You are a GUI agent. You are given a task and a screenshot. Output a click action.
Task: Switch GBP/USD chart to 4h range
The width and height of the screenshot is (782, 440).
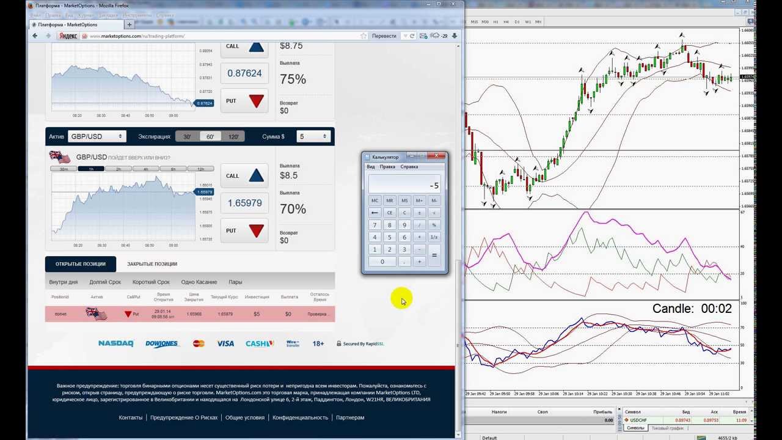click(146, 169)
